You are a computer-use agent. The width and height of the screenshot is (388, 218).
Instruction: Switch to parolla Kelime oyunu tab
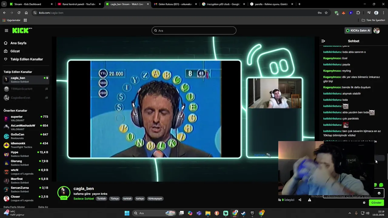(x=271, y=4)
